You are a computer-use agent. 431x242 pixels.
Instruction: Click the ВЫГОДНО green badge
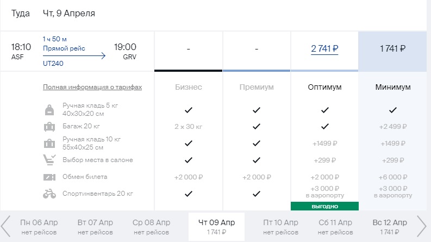324,206
